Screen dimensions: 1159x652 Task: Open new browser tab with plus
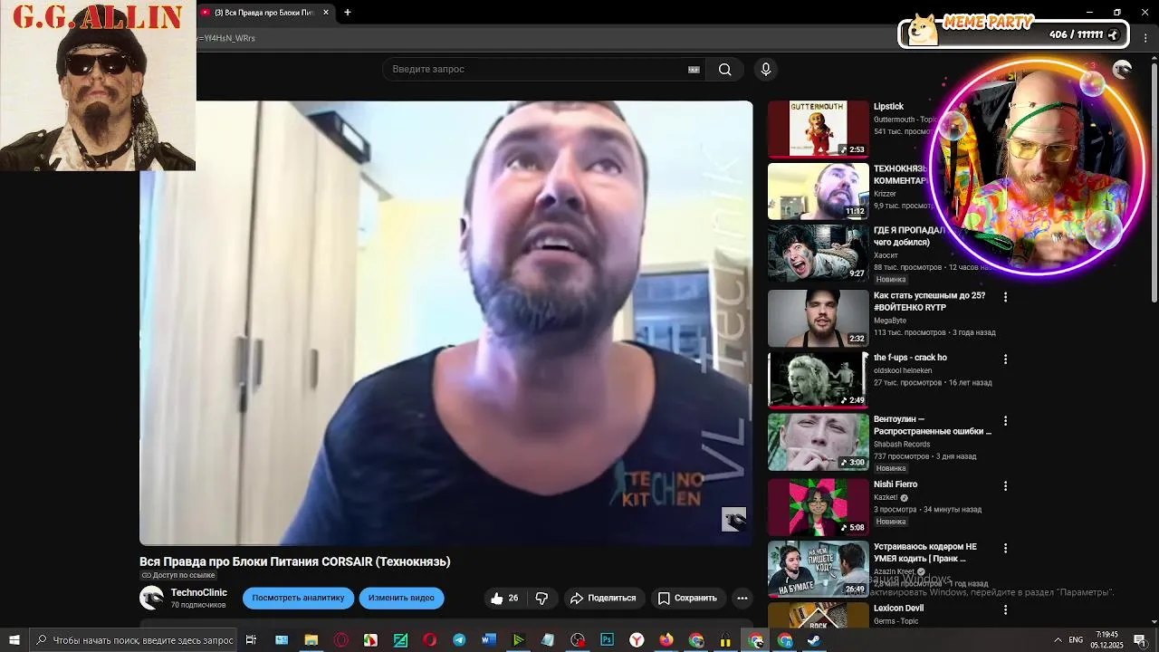pyautogui.click(x=347, y=13)
